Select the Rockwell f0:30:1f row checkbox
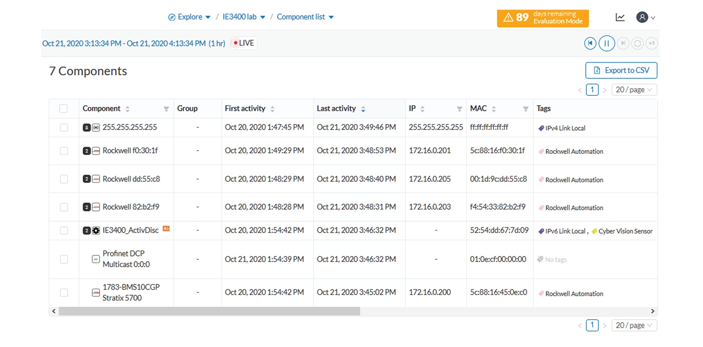Image resolution: width=703 pixels, height=347 pixels. tap(64, 151)
